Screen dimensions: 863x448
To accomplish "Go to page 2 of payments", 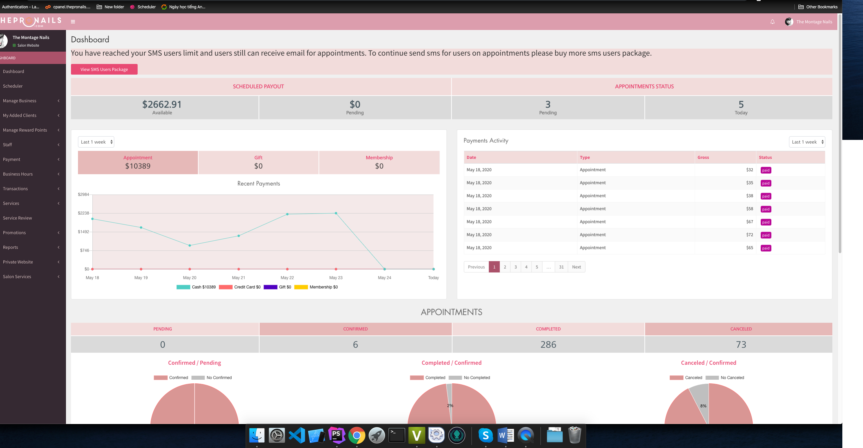I will (504, 267).
